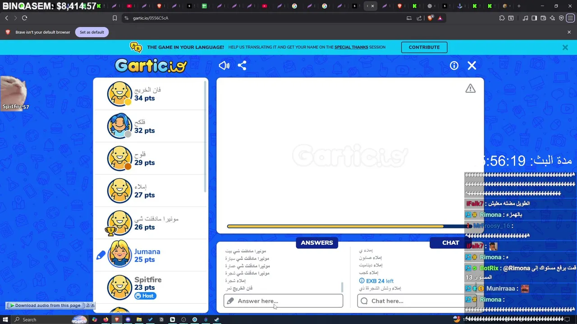This screenshot has height=324, width=577.
Task: View site information icon left of URL
Action: tap(127, 18)
